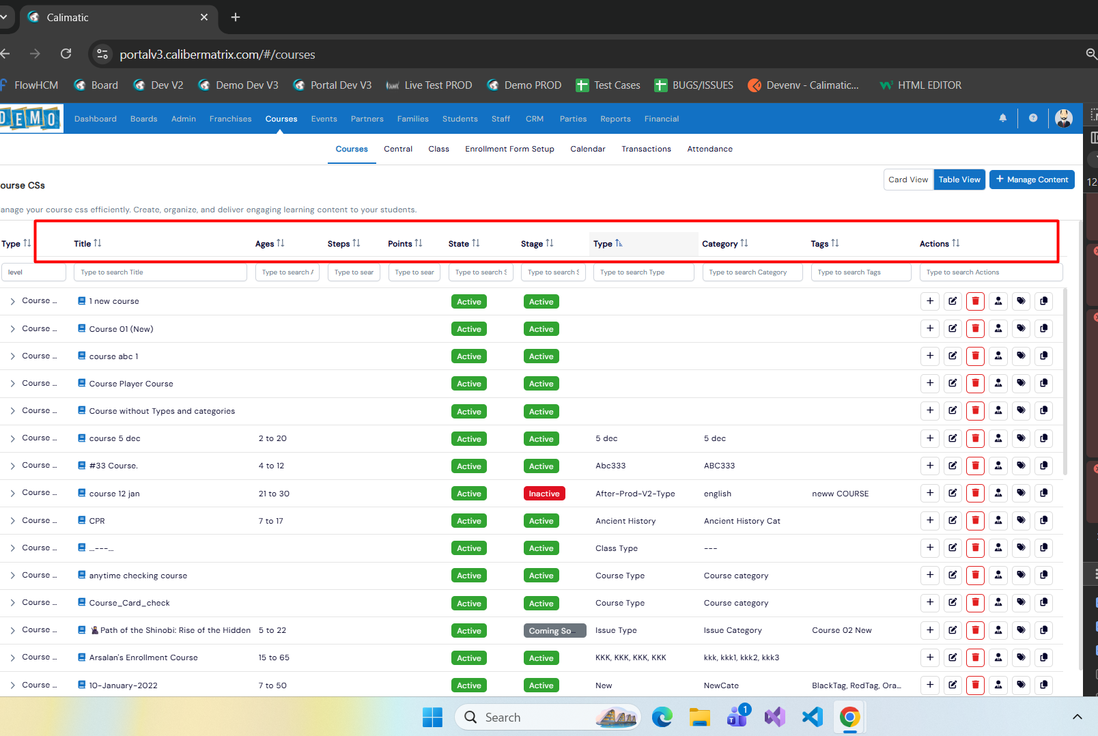Viewport: 1098px width, 736px height.
Task: Copy the 'anytime checking course' row
Action: click(1043, 575)
